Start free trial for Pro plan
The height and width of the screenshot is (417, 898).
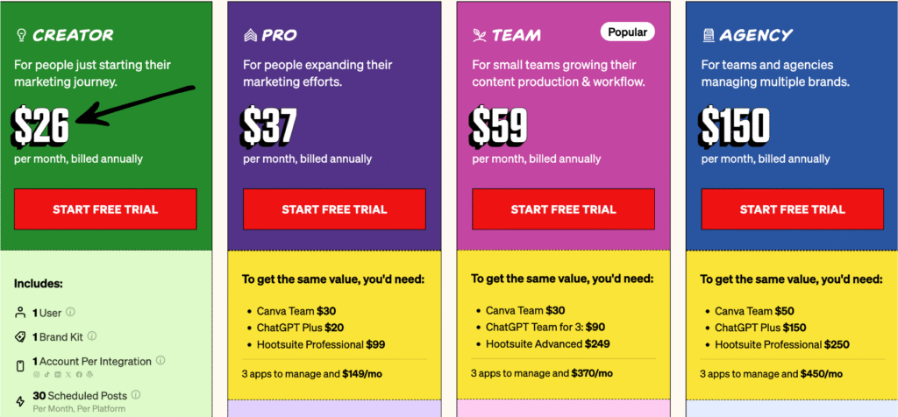coord(334,209)
